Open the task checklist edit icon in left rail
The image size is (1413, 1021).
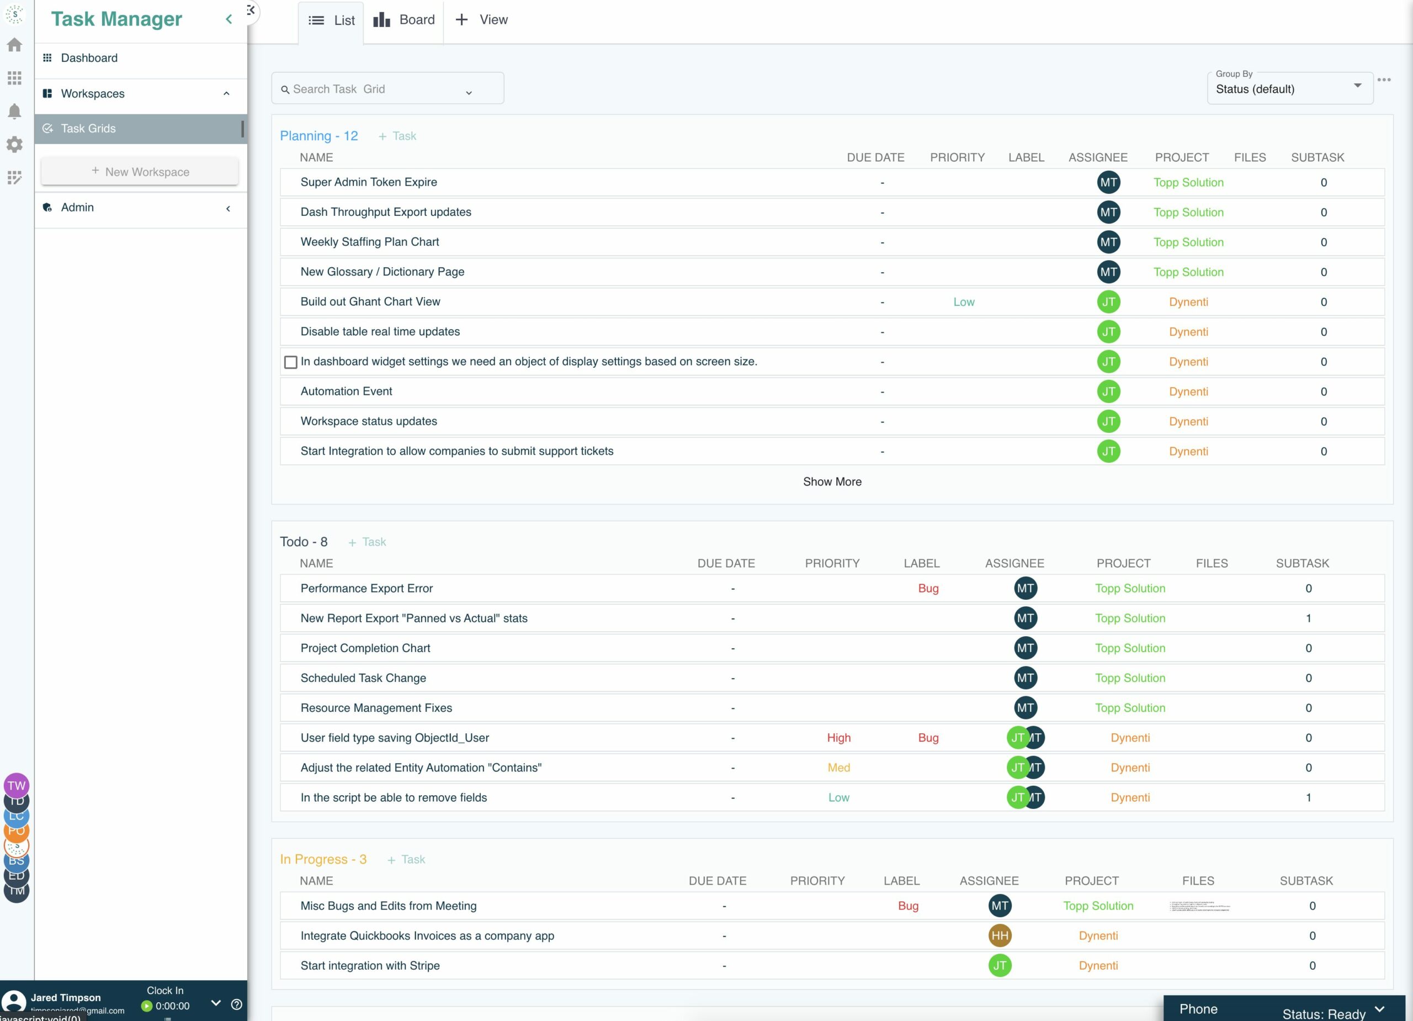(14, 178)
